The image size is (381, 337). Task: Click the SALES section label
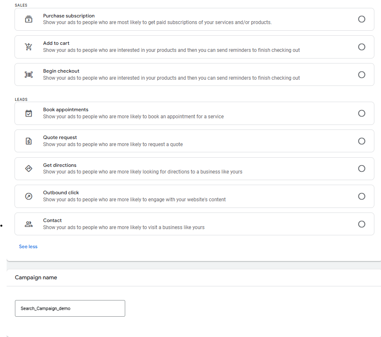click(x=21, y=5)
